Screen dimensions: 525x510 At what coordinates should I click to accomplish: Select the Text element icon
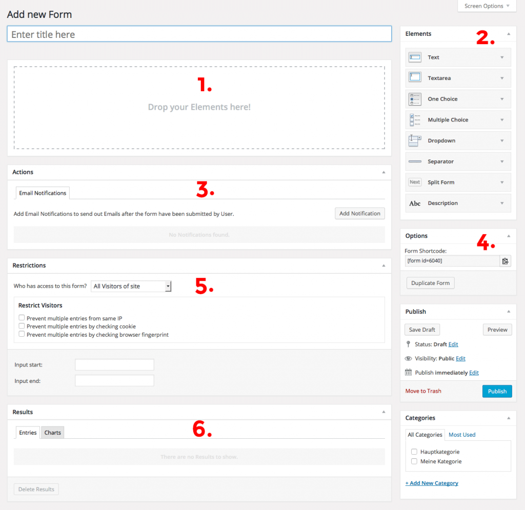[x=415, y=57]
